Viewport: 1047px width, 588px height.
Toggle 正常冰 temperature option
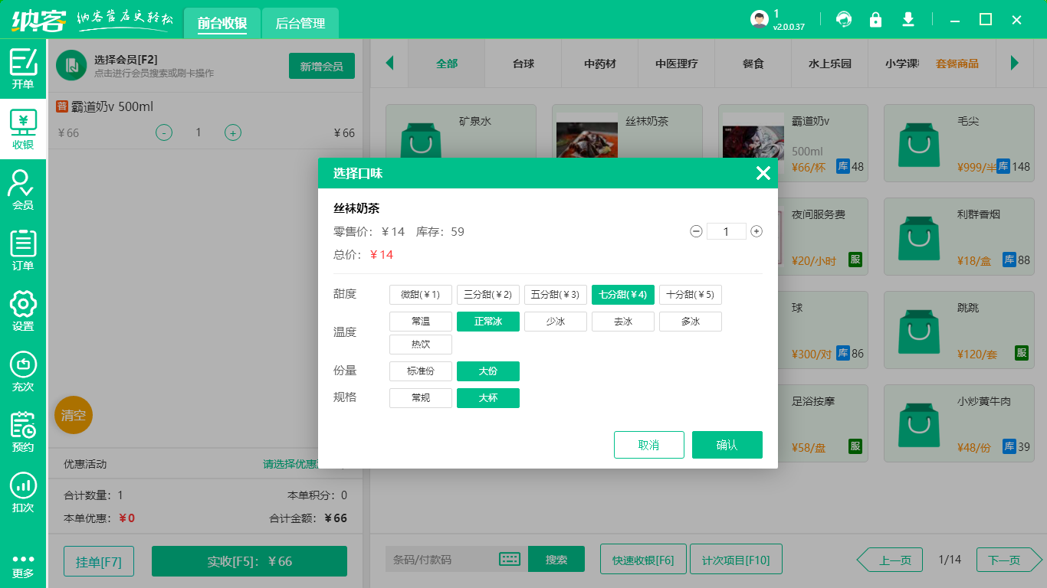(488, 322)
